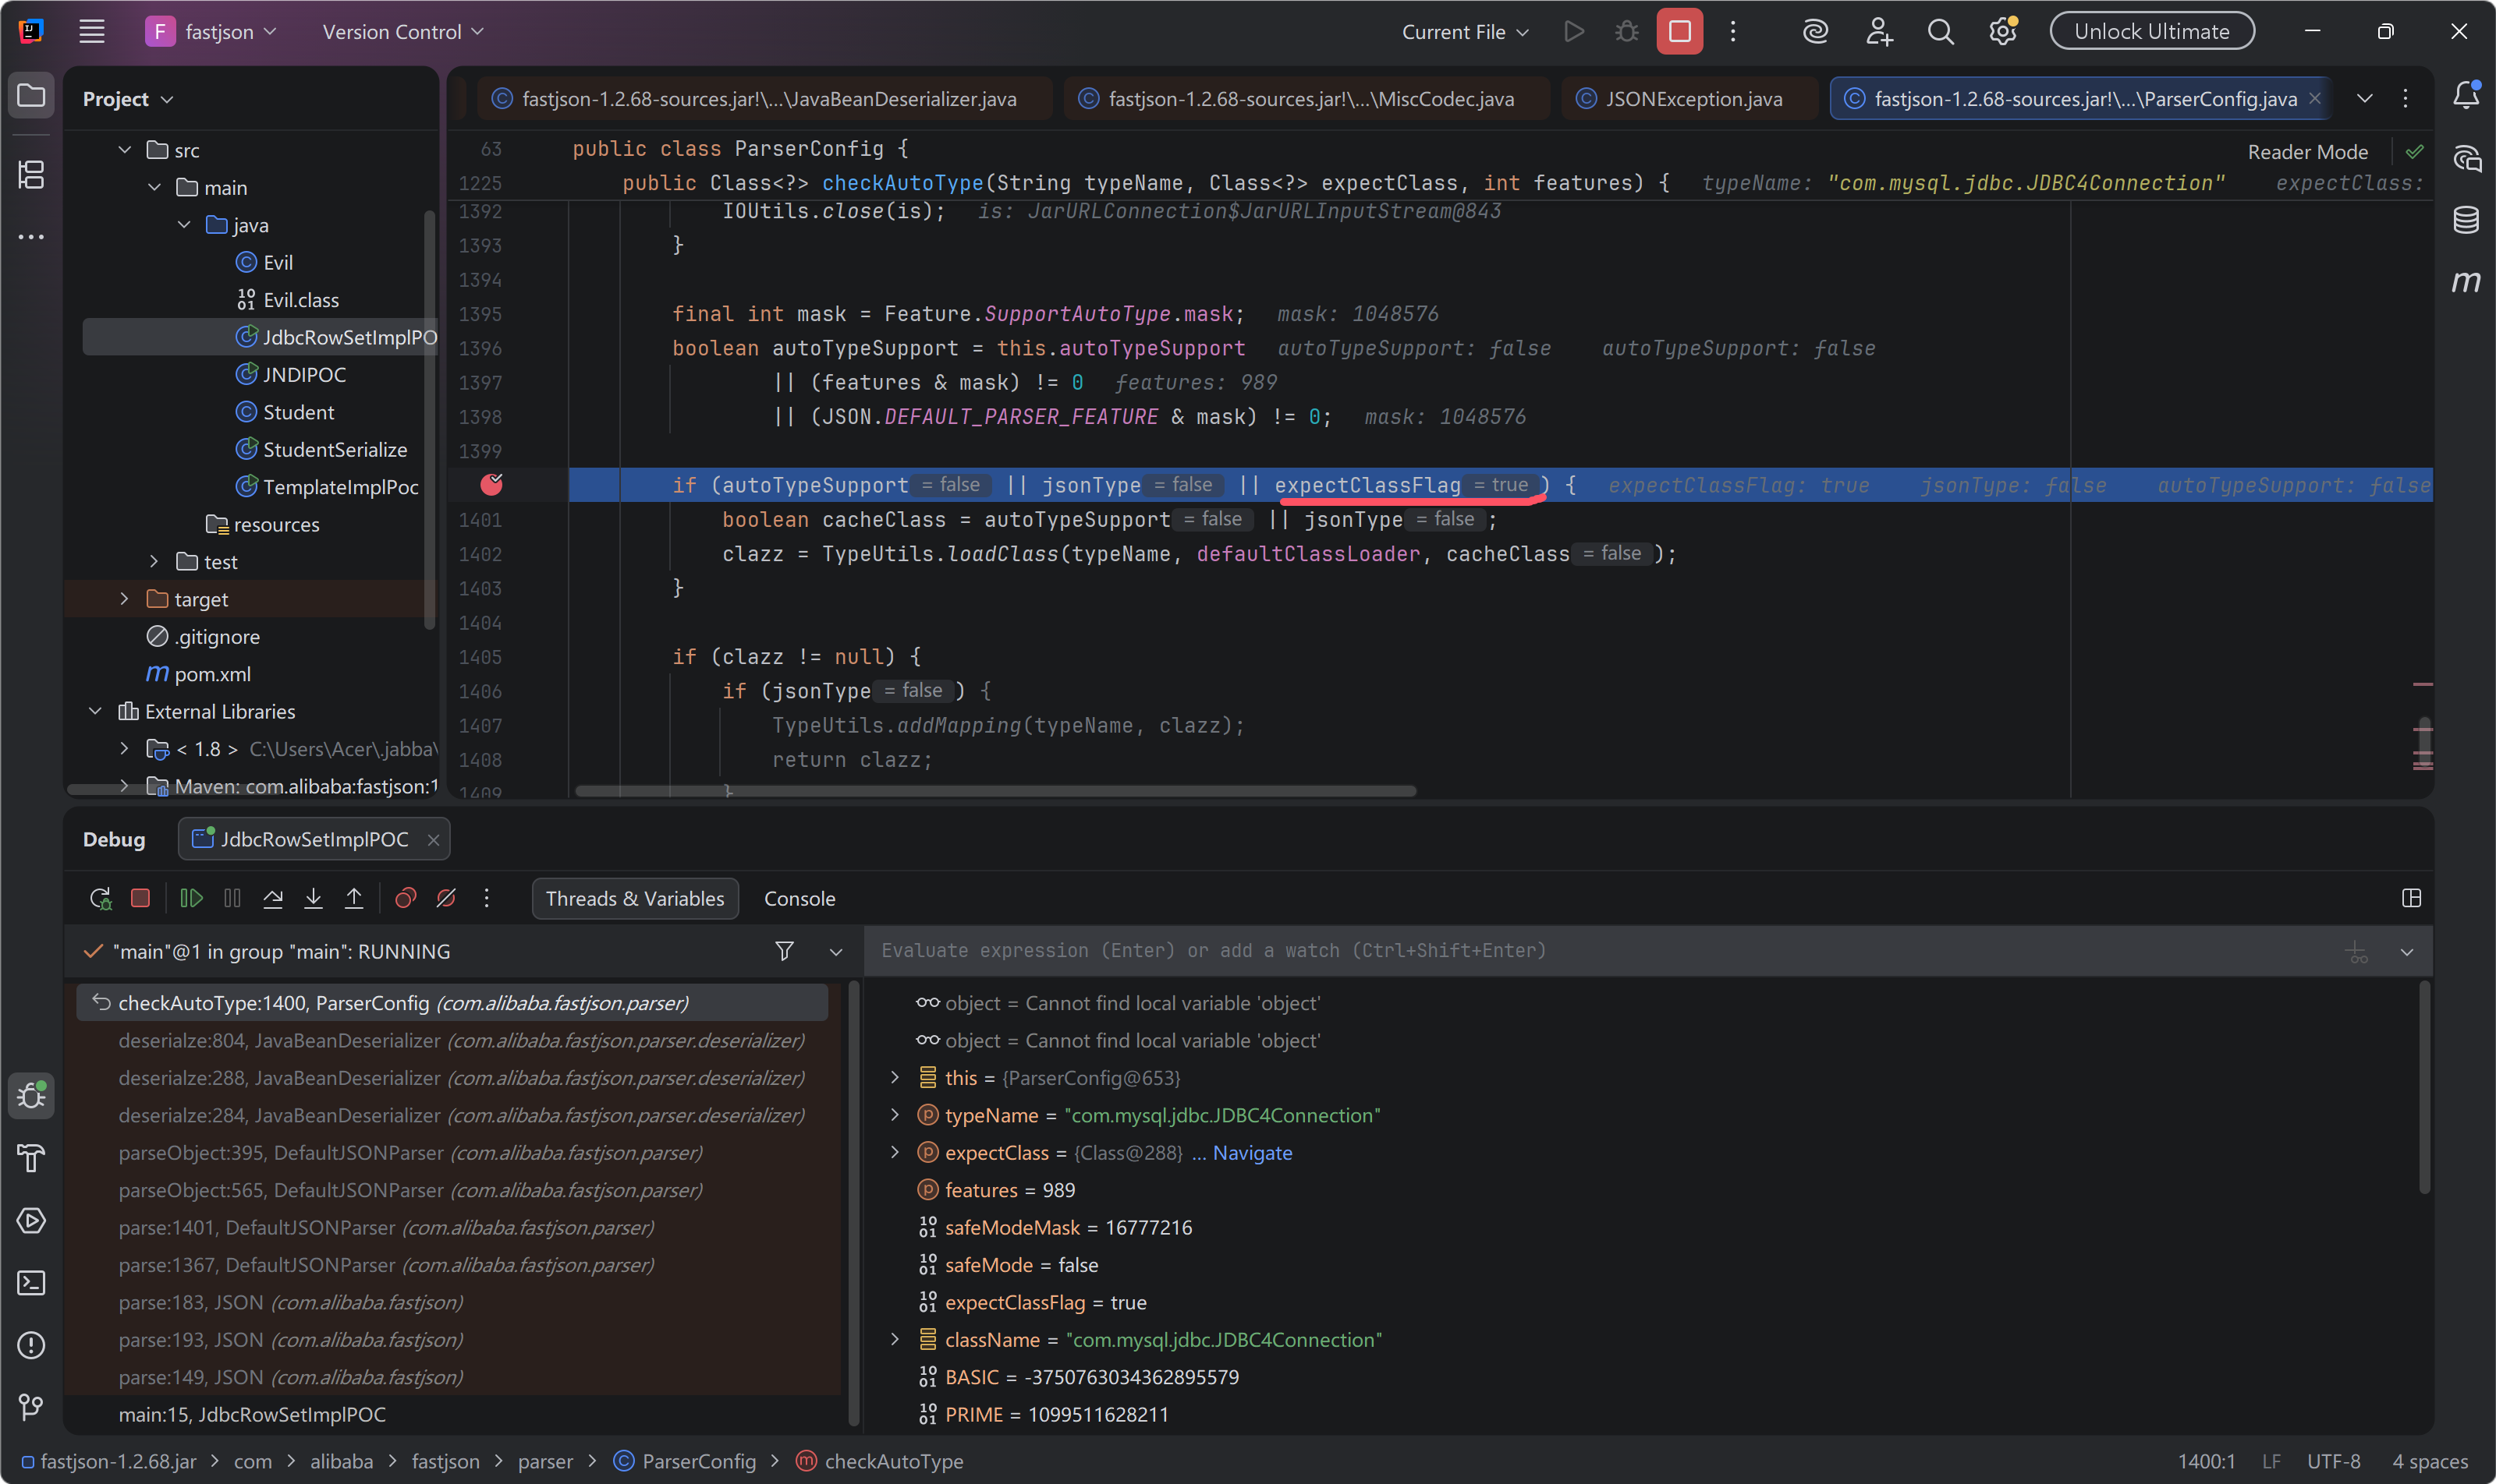The image size is (2496, 1484).
Task: Filter frames in thread panel
Action: tap(785, 951)
